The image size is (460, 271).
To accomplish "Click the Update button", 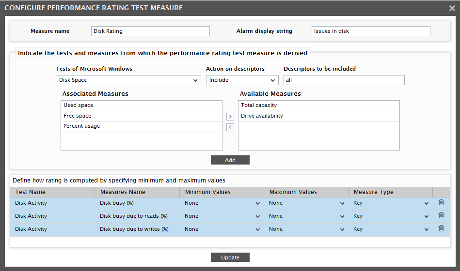I will point(230,257).
